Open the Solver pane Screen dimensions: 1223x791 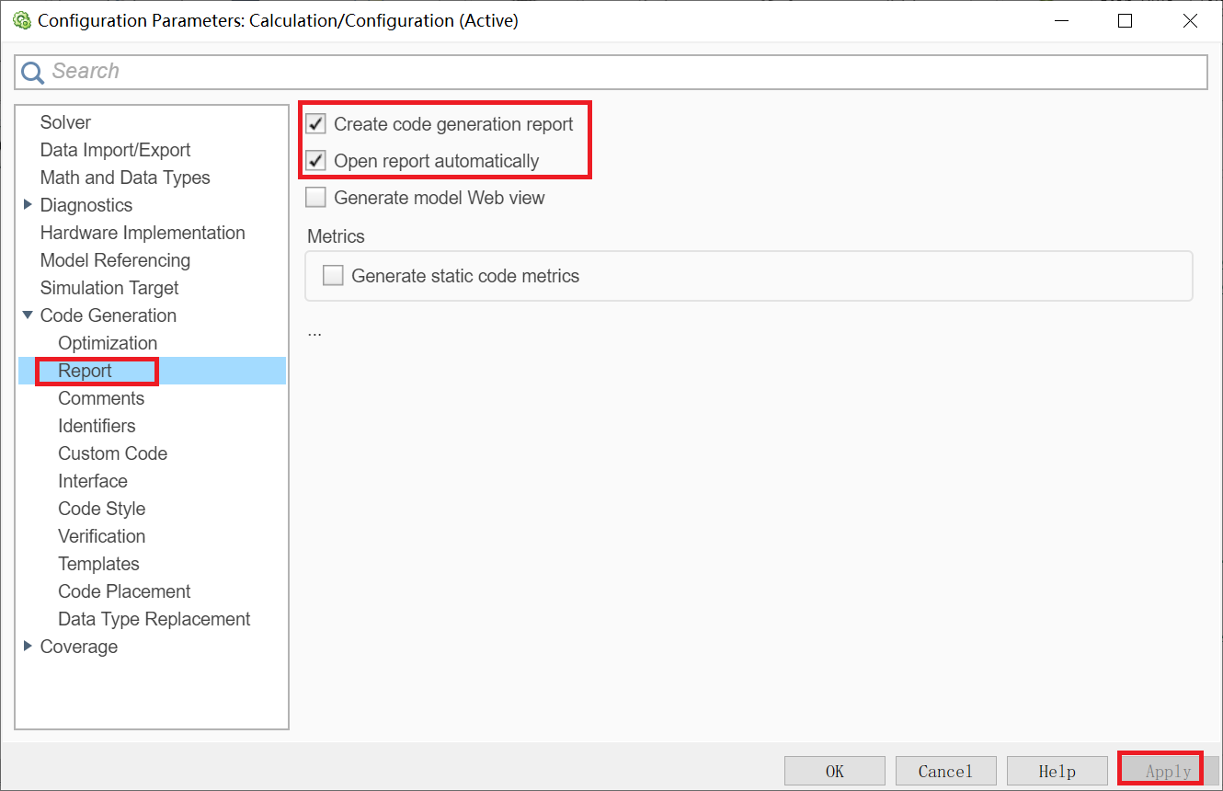65,122
